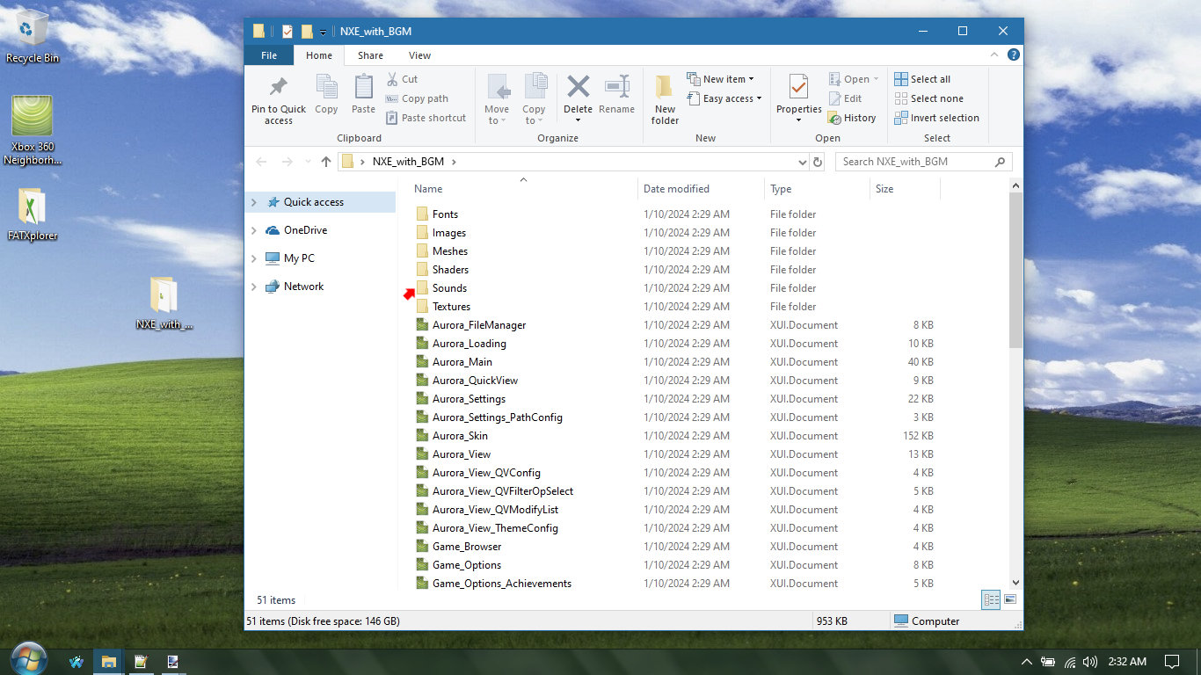Click the Start button on taskbar

(x=29, y=661)
